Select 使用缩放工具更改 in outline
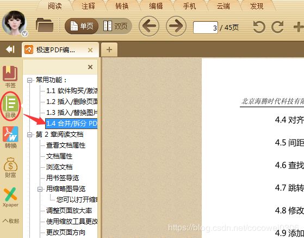 72,221
